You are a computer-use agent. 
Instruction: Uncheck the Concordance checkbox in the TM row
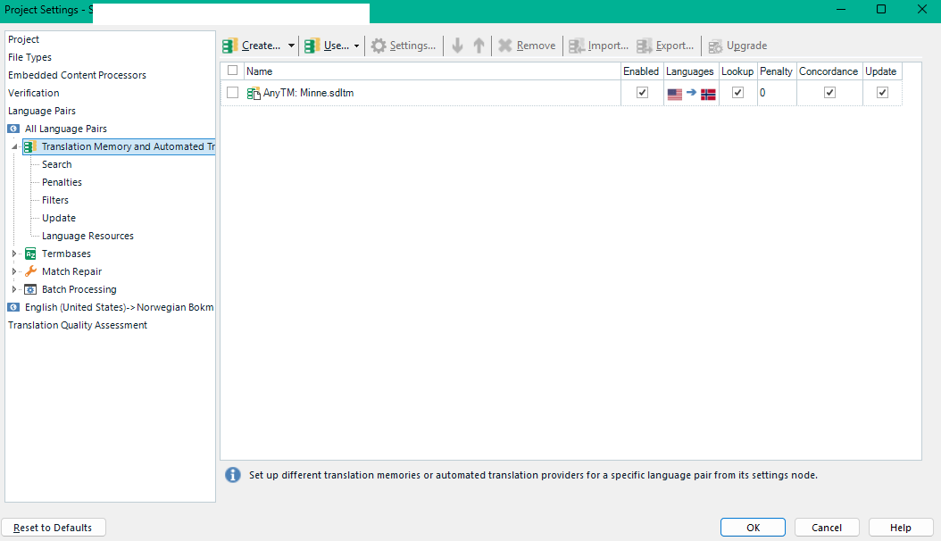[828, 93]
